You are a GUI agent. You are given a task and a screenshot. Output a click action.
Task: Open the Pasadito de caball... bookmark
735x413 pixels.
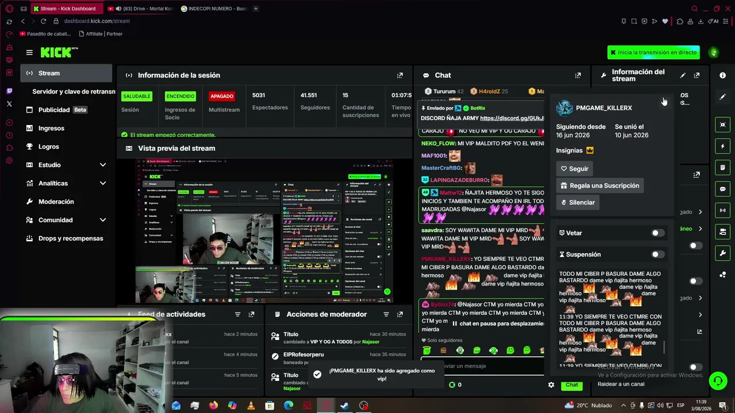tap(45, 34)
